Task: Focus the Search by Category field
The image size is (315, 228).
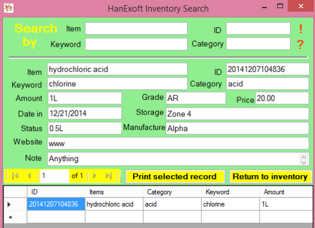Action: (x=258, y=44)
